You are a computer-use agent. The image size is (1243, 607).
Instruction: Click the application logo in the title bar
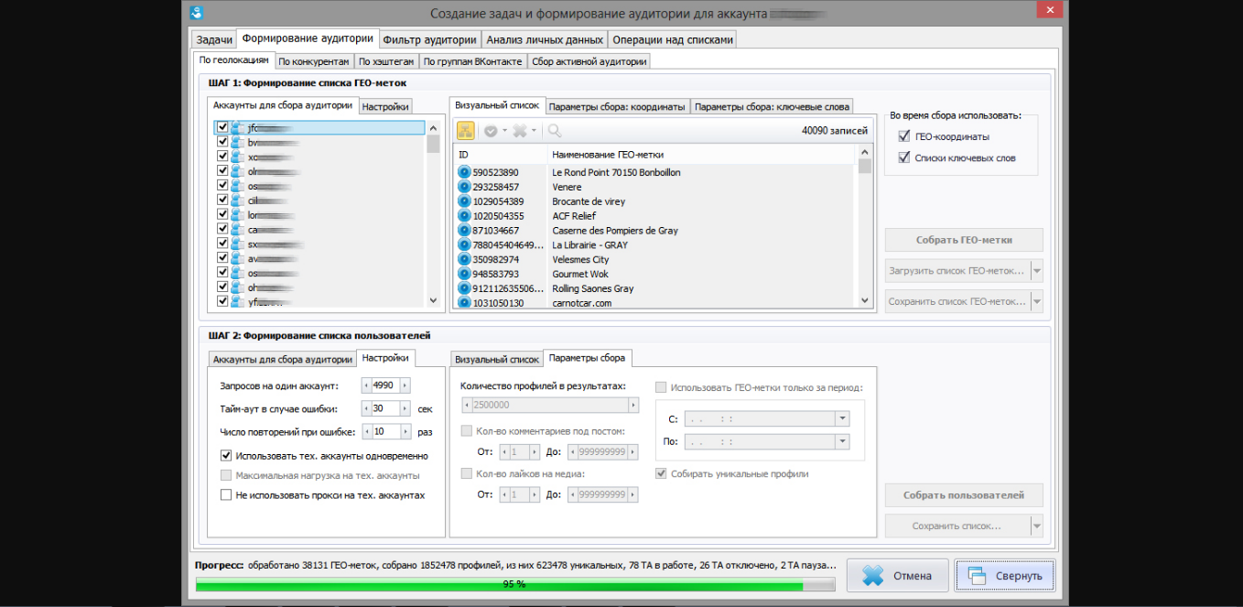click(x=196, y=13)
